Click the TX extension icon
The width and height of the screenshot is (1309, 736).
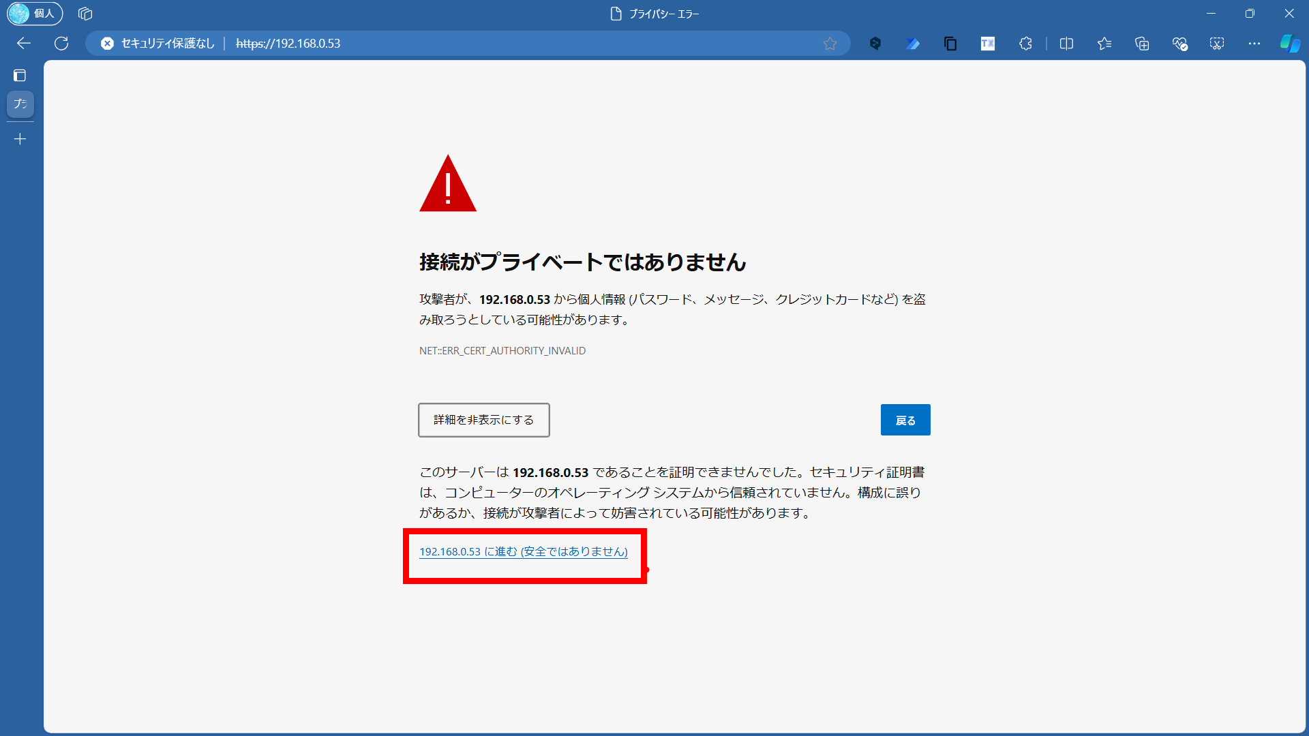988,44
